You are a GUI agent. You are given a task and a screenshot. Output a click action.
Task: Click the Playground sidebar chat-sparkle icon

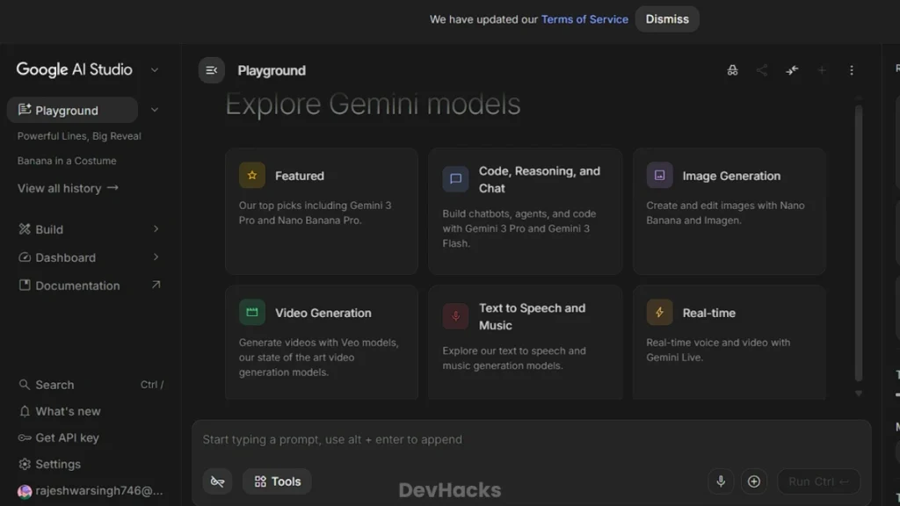24,110
